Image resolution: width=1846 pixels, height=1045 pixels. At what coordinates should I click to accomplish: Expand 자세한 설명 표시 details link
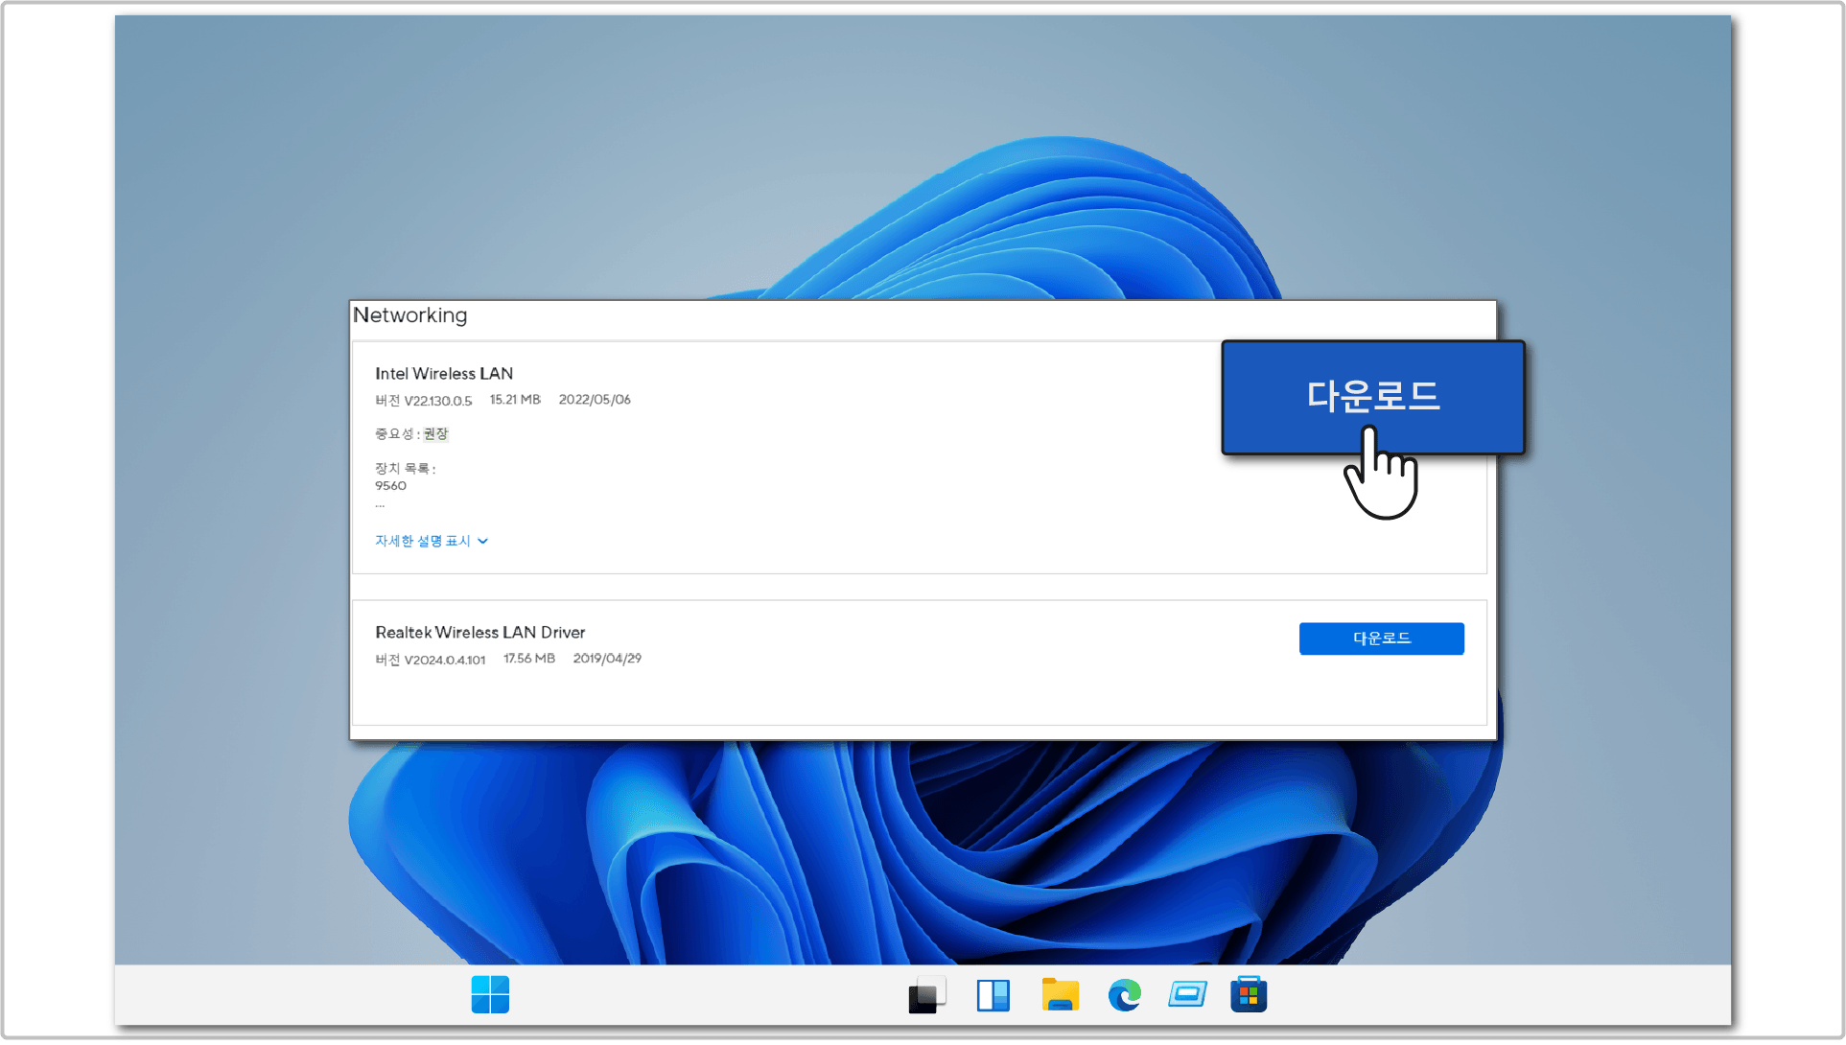tap(423, 541)
